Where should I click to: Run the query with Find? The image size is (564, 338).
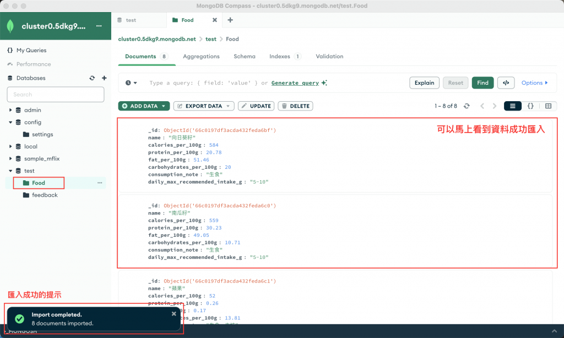[x=482, y=83]
